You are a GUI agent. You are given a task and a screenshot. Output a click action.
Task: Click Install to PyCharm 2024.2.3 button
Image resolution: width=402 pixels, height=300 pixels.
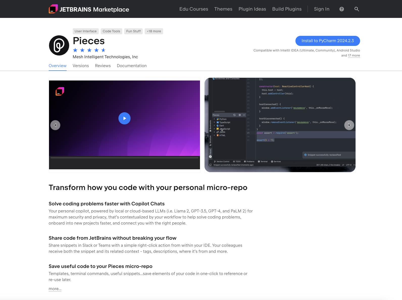pos(328,41)
